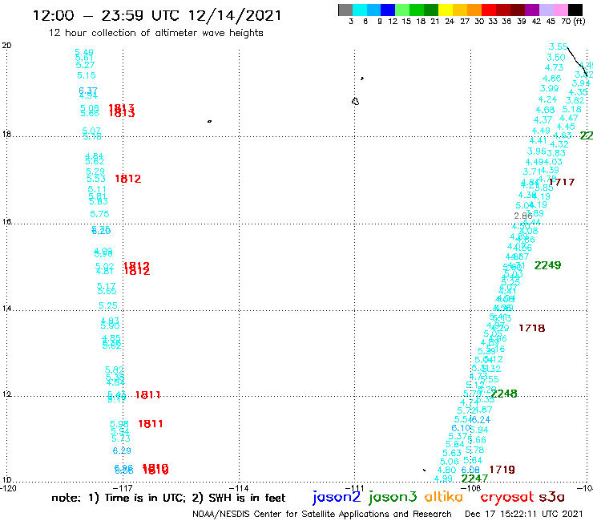
Task: Click the '6.08' wave height value
Action: point(470,470)
